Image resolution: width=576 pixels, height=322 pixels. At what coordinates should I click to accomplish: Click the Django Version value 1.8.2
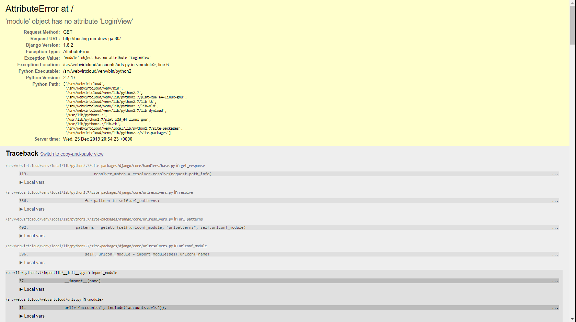point(68,45)
